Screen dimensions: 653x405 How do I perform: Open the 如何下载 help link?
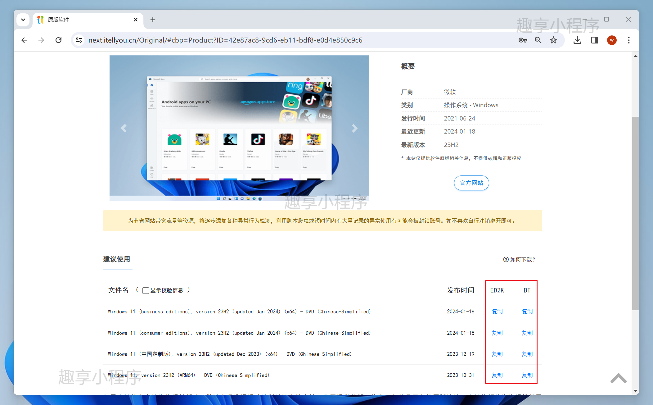[519, 259]
